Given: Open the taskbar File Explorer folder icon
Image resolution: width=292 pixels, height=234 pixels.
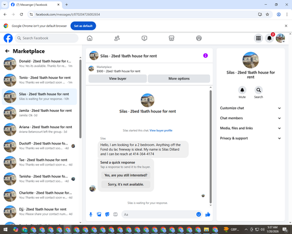Looking at the screenshot, I should [206, 230].
